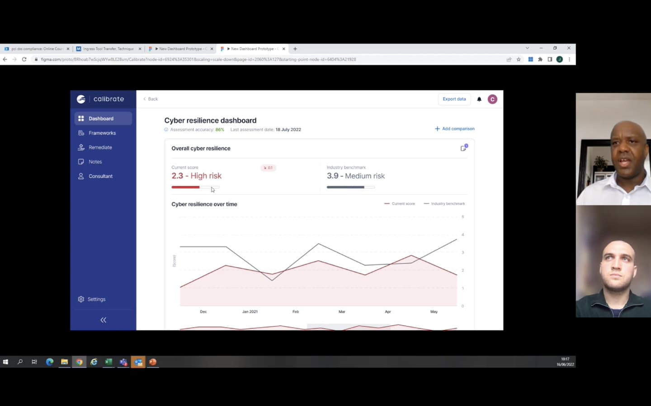Collapse the sidebar with the double chevron

[x=103, y=320]
